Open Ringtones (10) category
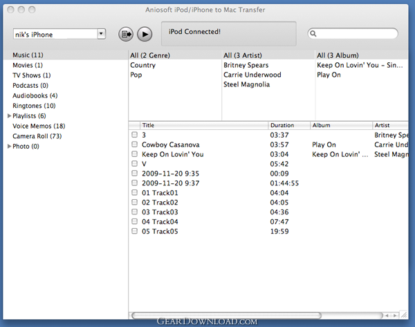The image size is (415, 327). point(34,106)
